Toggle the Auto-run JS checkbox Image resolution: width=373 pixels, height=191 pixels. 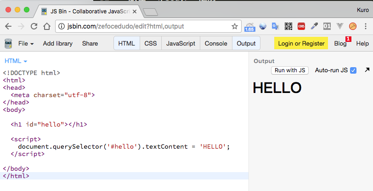[x=353, y=70]
